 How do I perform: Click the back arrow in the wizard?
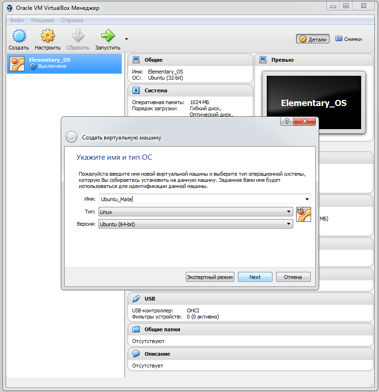[x=71, y=137]
